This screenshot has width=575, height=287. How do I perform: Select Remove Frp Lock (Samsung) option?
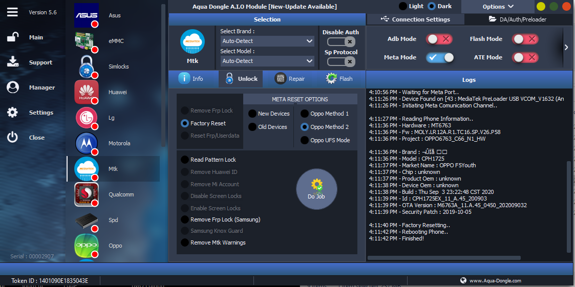point(221,219)
